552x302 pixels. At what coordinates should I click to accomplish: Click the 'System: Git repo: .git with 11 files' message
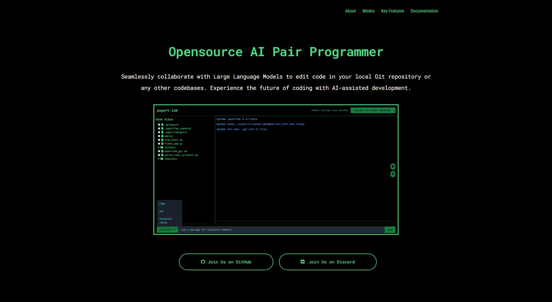(242, 129)
